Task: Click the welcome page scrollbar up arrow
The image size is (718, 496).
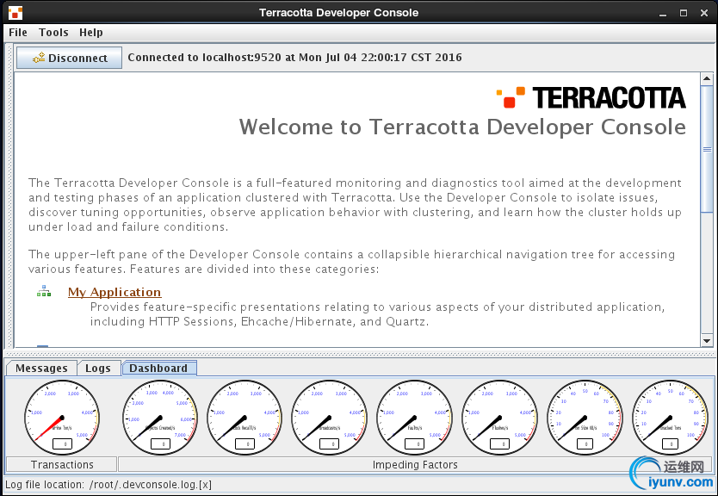Action: tap(707, 78)
